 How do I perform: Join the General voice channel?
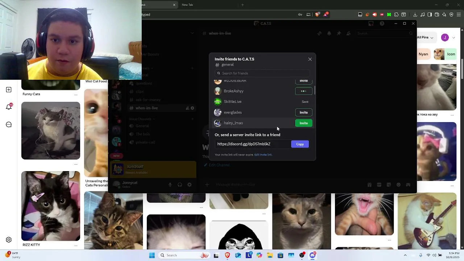(x=142, y=126)
